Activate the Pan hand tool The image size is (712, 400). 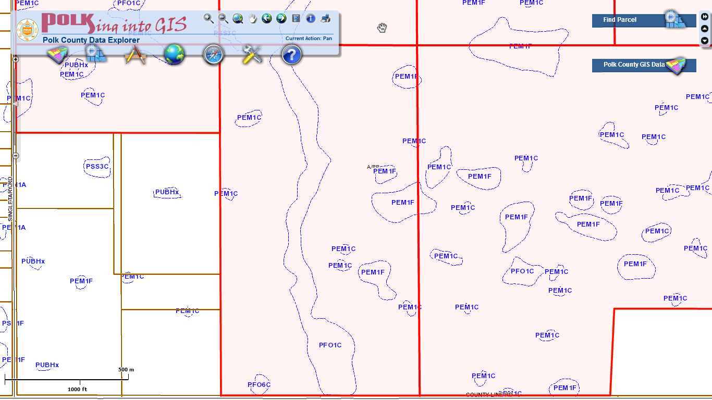tap(253, 19)
